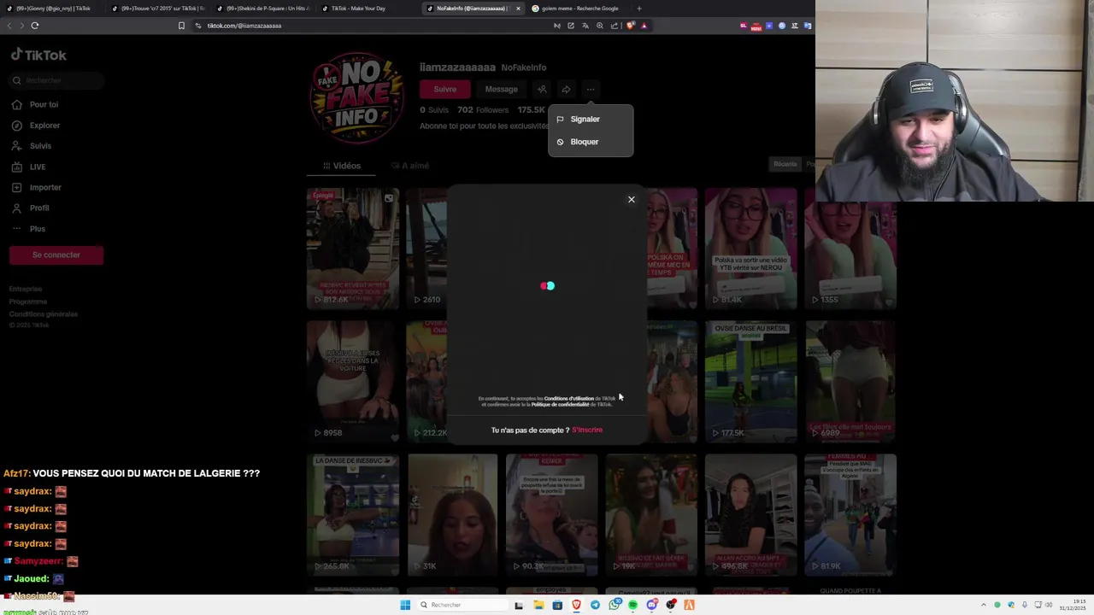Open Brave browser taskbar icon
This screenshot has height=615, width=1094.
point(577,605)
